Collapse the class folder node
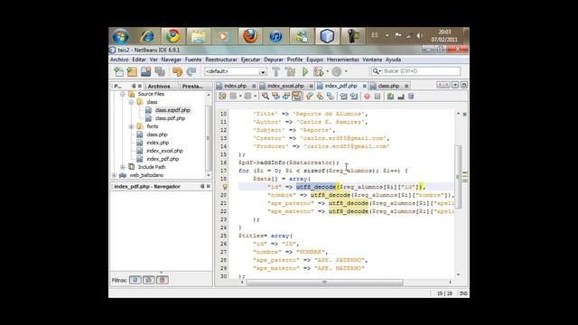 [131, 102]
